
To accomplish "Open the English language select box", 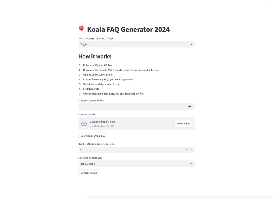I will pyautogui.click(x=136, y=44).
